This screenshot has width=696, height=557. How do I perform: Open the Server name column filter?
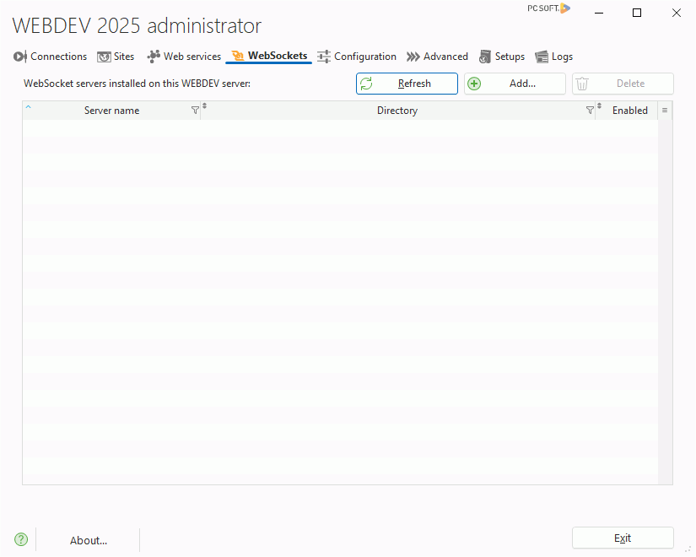(195, 111)
